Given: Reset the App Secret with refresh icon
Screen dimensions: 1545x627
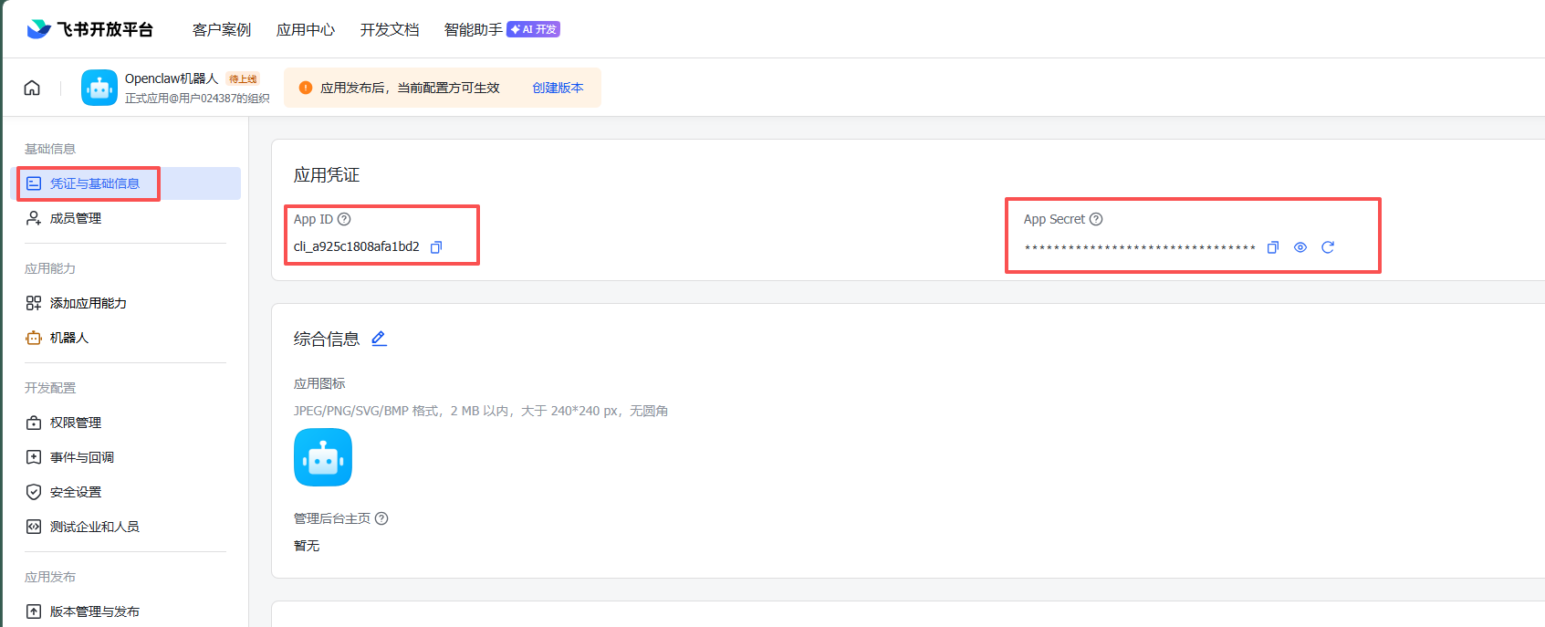Looking at the screenshot, I should 1328,247.
